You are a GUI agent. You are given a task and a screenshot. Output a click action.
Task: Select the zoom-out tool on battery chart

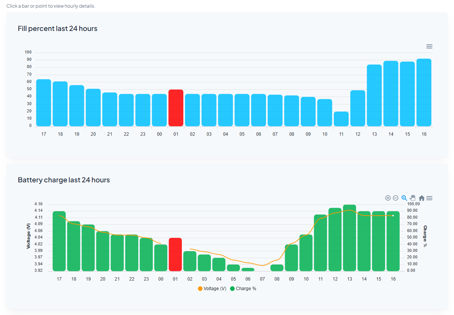pos(396,198)
